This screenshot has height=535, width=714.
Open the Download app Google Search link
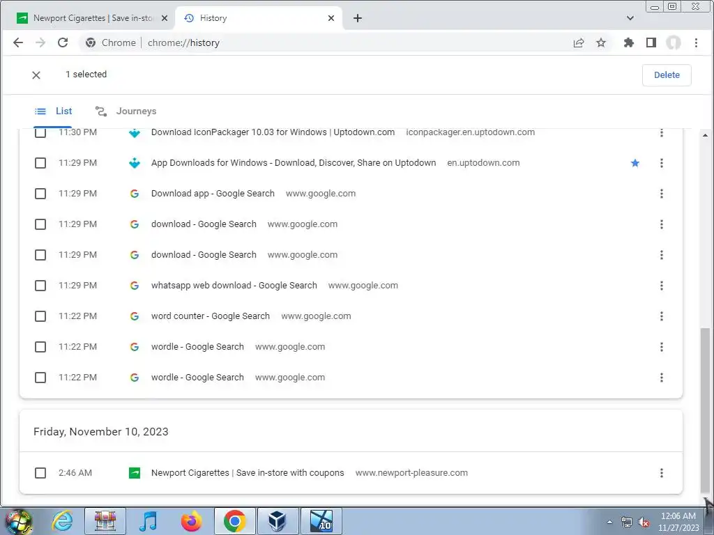click(x=213, y=194)
